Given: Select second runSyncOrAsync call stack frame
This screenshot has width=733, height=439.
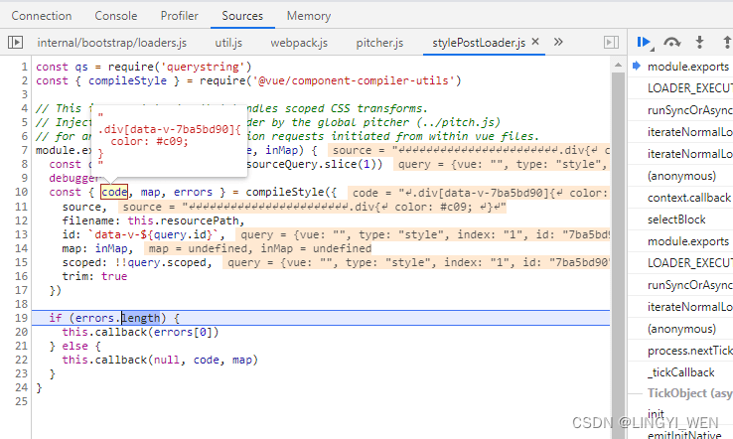Looking at the screenshot, I should 689,285.
